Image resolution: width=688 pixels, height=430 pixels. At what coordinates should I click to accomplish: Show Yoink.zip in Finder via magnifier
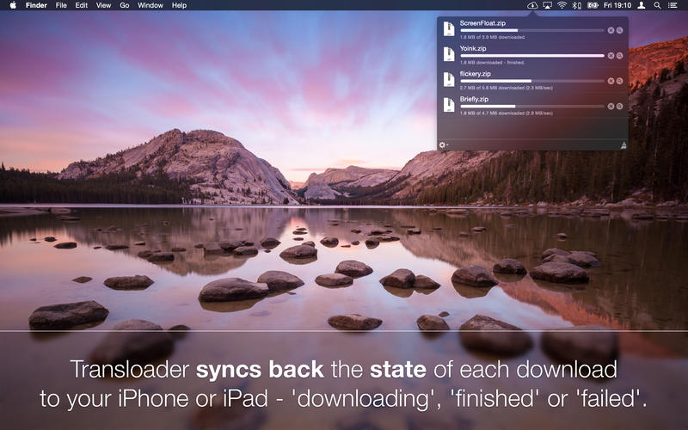620,55
